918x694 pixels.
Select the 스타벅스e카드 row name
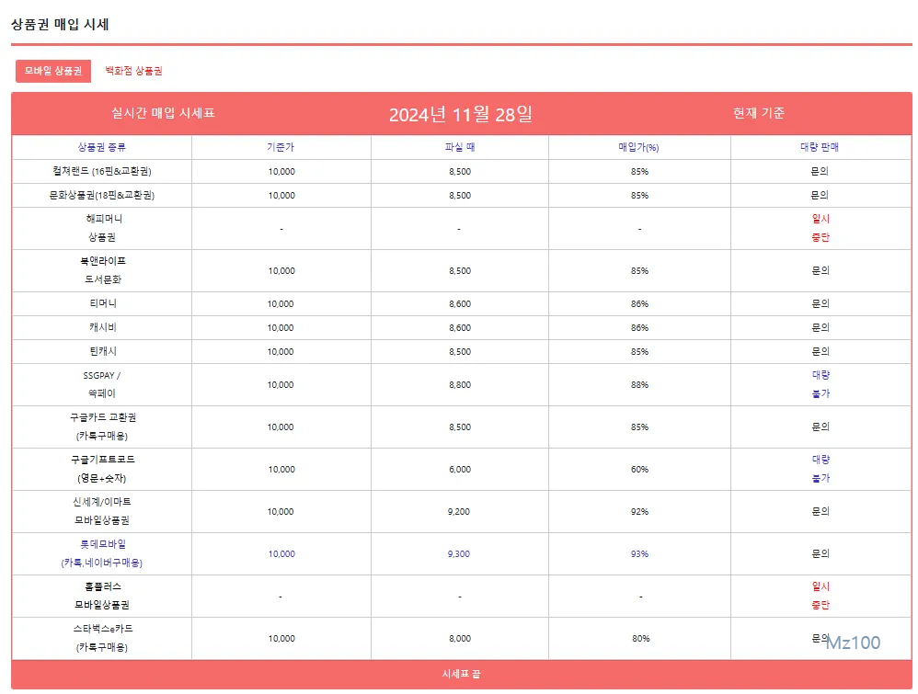click(x=102, y=638)
